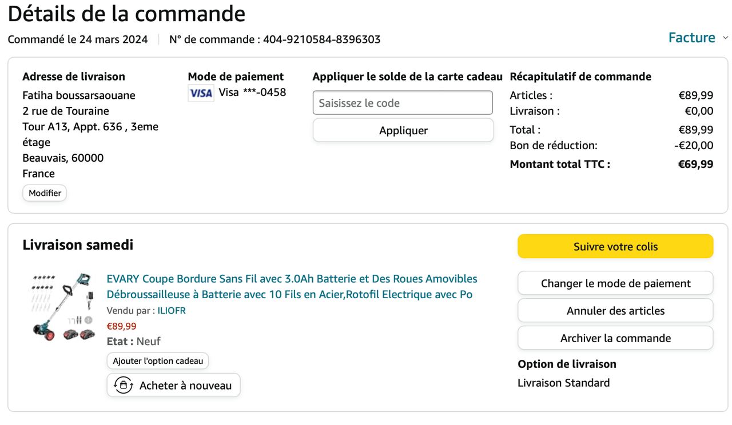Archive order via Archiver la commande
Screen dimensions: 732x425
pos(615,338)
